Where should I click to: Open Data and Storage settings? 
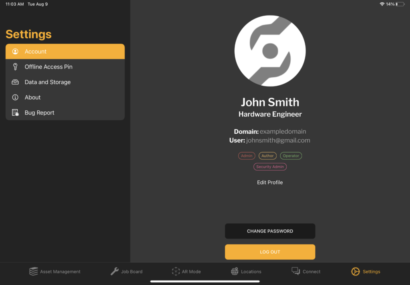pyautogui.click(x=65, y=82)
